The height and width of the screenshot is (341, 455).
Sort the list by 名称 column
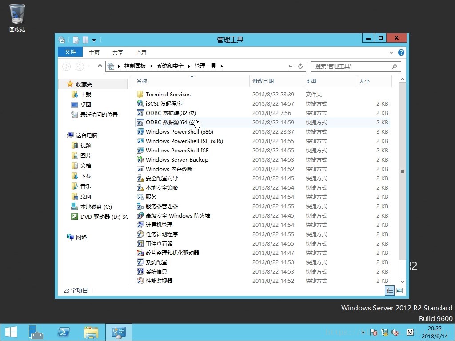tap(189, 81)
